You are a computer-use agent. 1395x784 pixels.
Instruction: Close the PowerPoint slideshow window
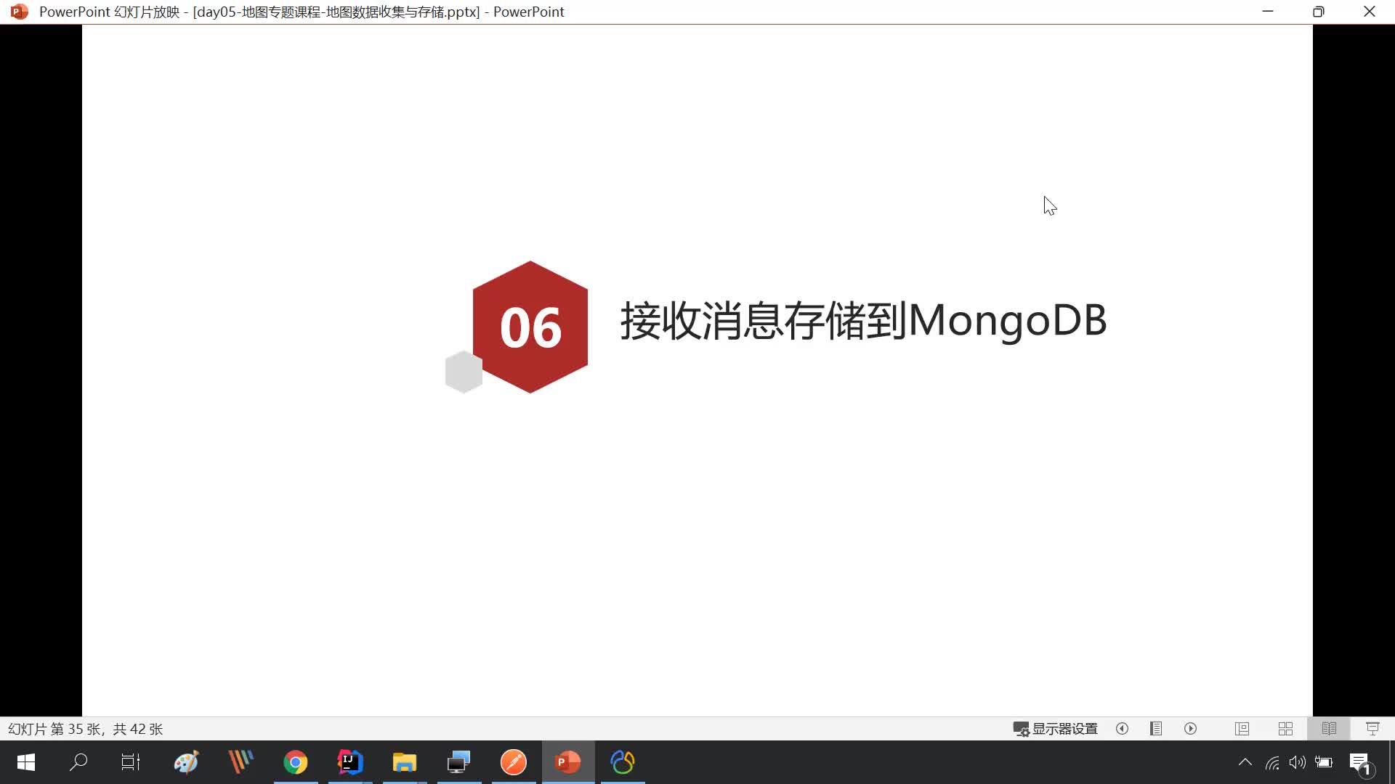1370,12
